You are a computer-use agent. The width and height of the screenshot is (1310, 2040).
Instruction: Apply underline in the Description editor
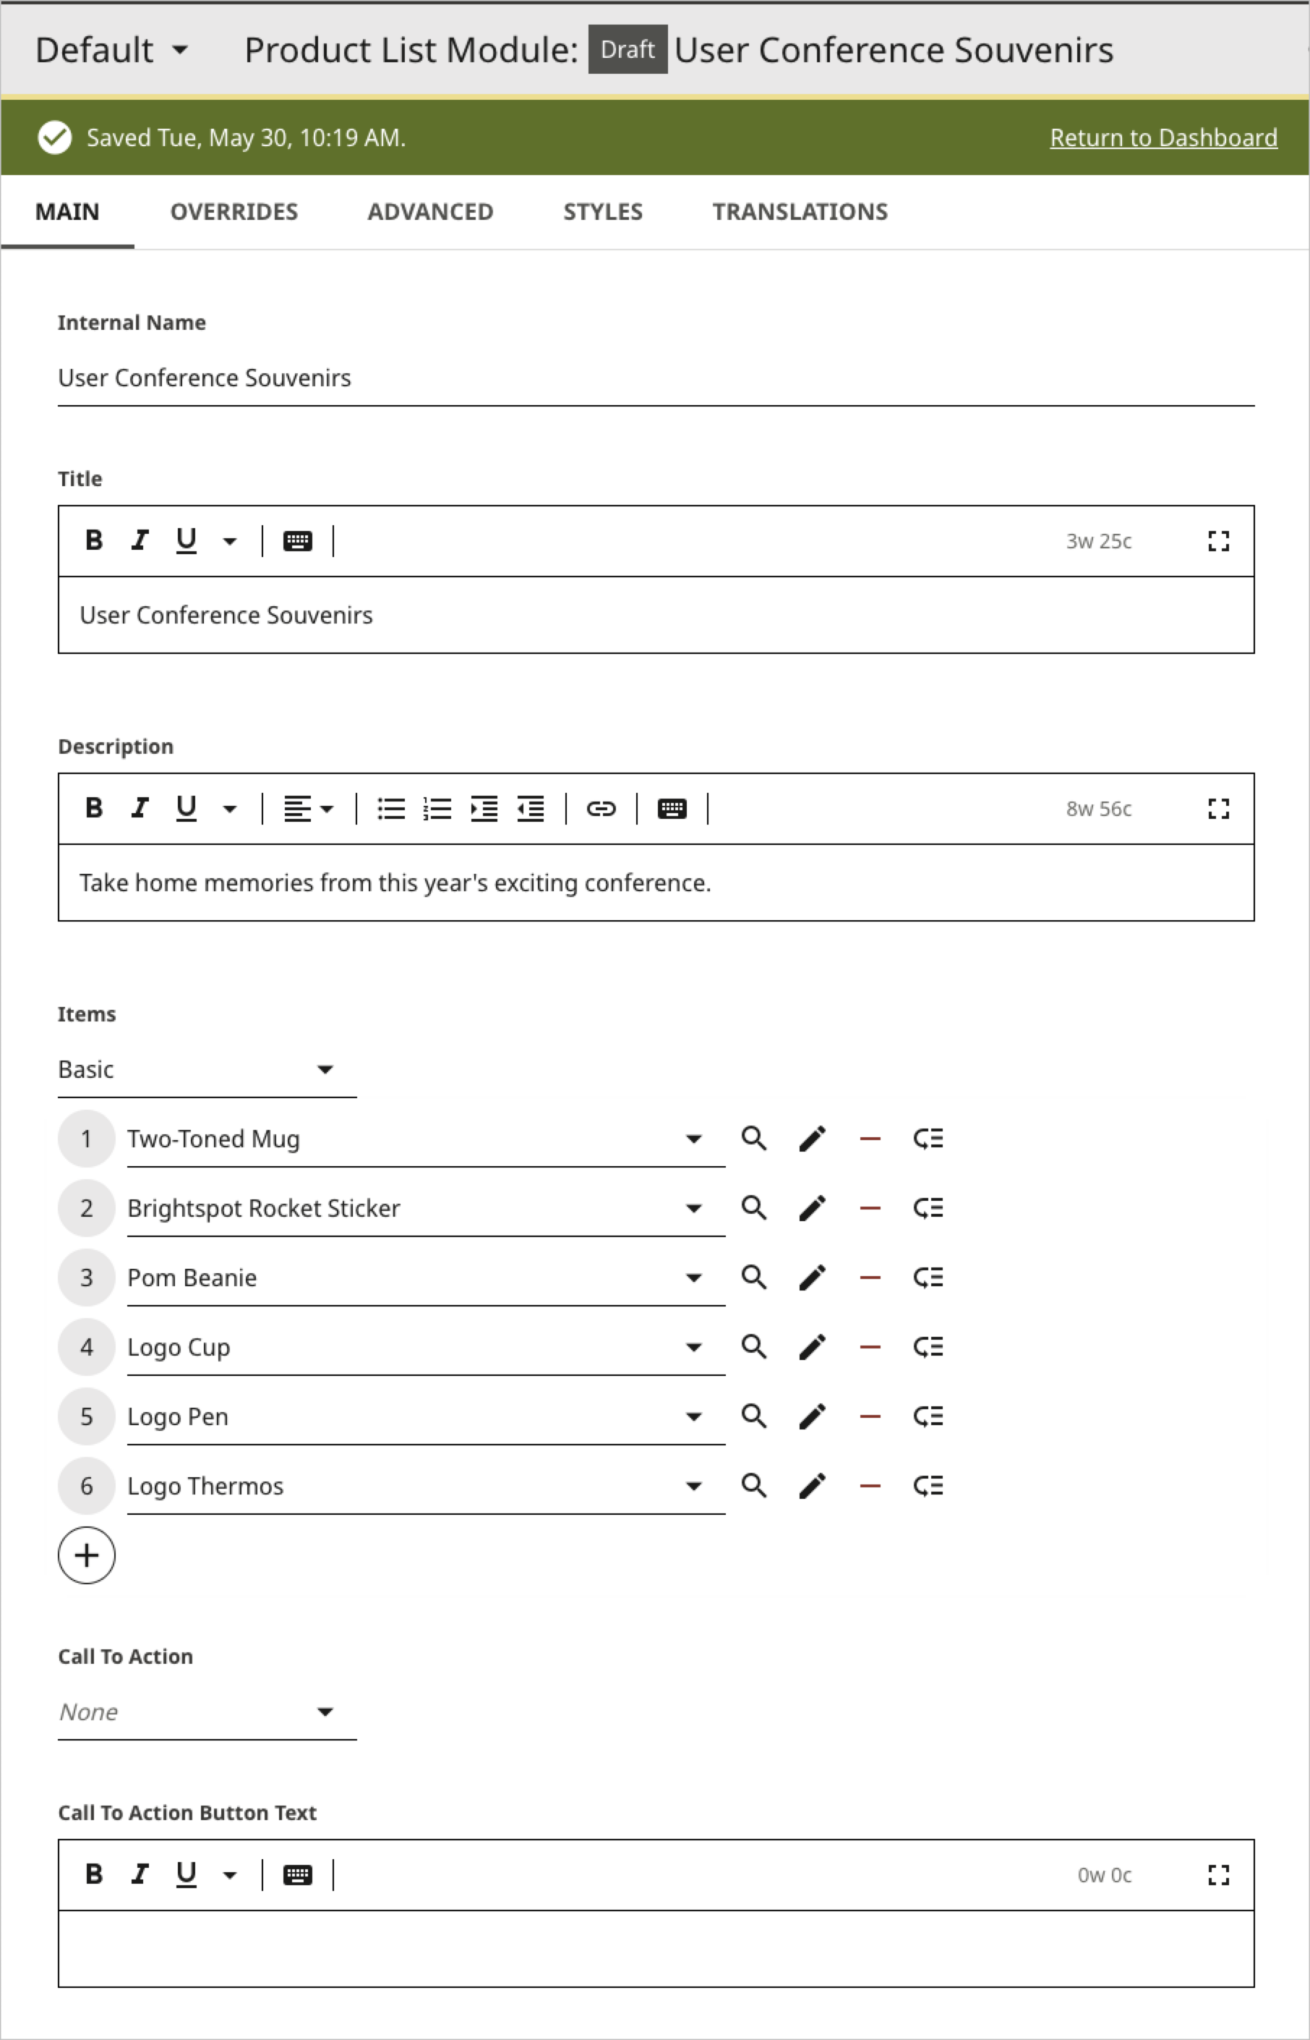point(184,807)
